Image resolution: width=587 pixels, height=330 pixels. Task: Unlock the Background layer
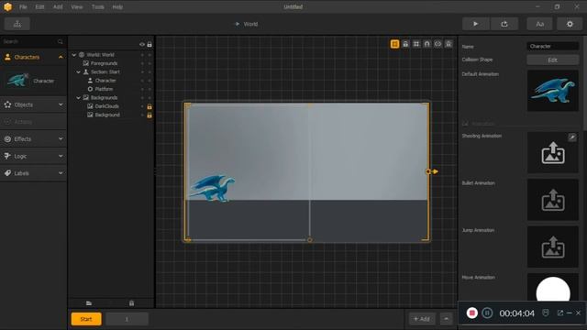pyautogui.click(x=150, y=115)
